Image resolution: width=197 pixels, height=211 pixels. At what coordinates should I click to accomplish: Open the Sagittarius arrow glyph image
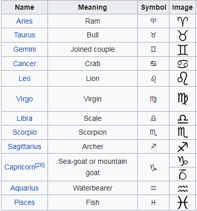point(183,147)
